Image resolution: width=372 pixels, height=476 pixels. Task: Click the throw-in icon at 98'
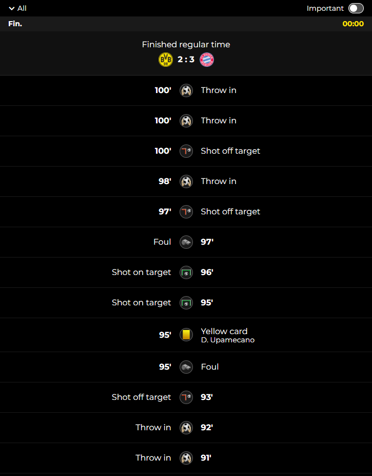pos(186,181)
